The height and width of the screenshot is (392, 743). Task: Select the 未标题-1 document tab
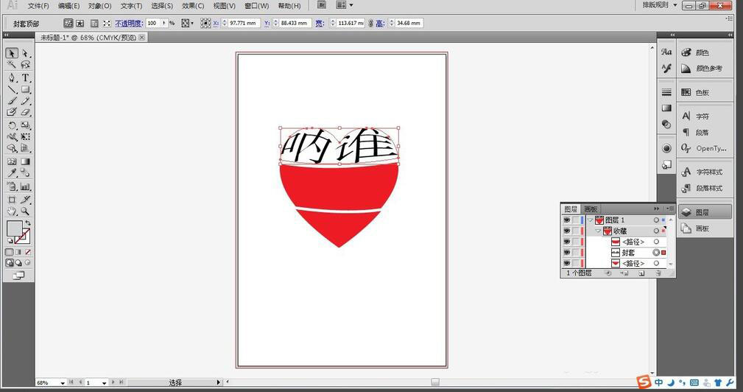[88, 37]
